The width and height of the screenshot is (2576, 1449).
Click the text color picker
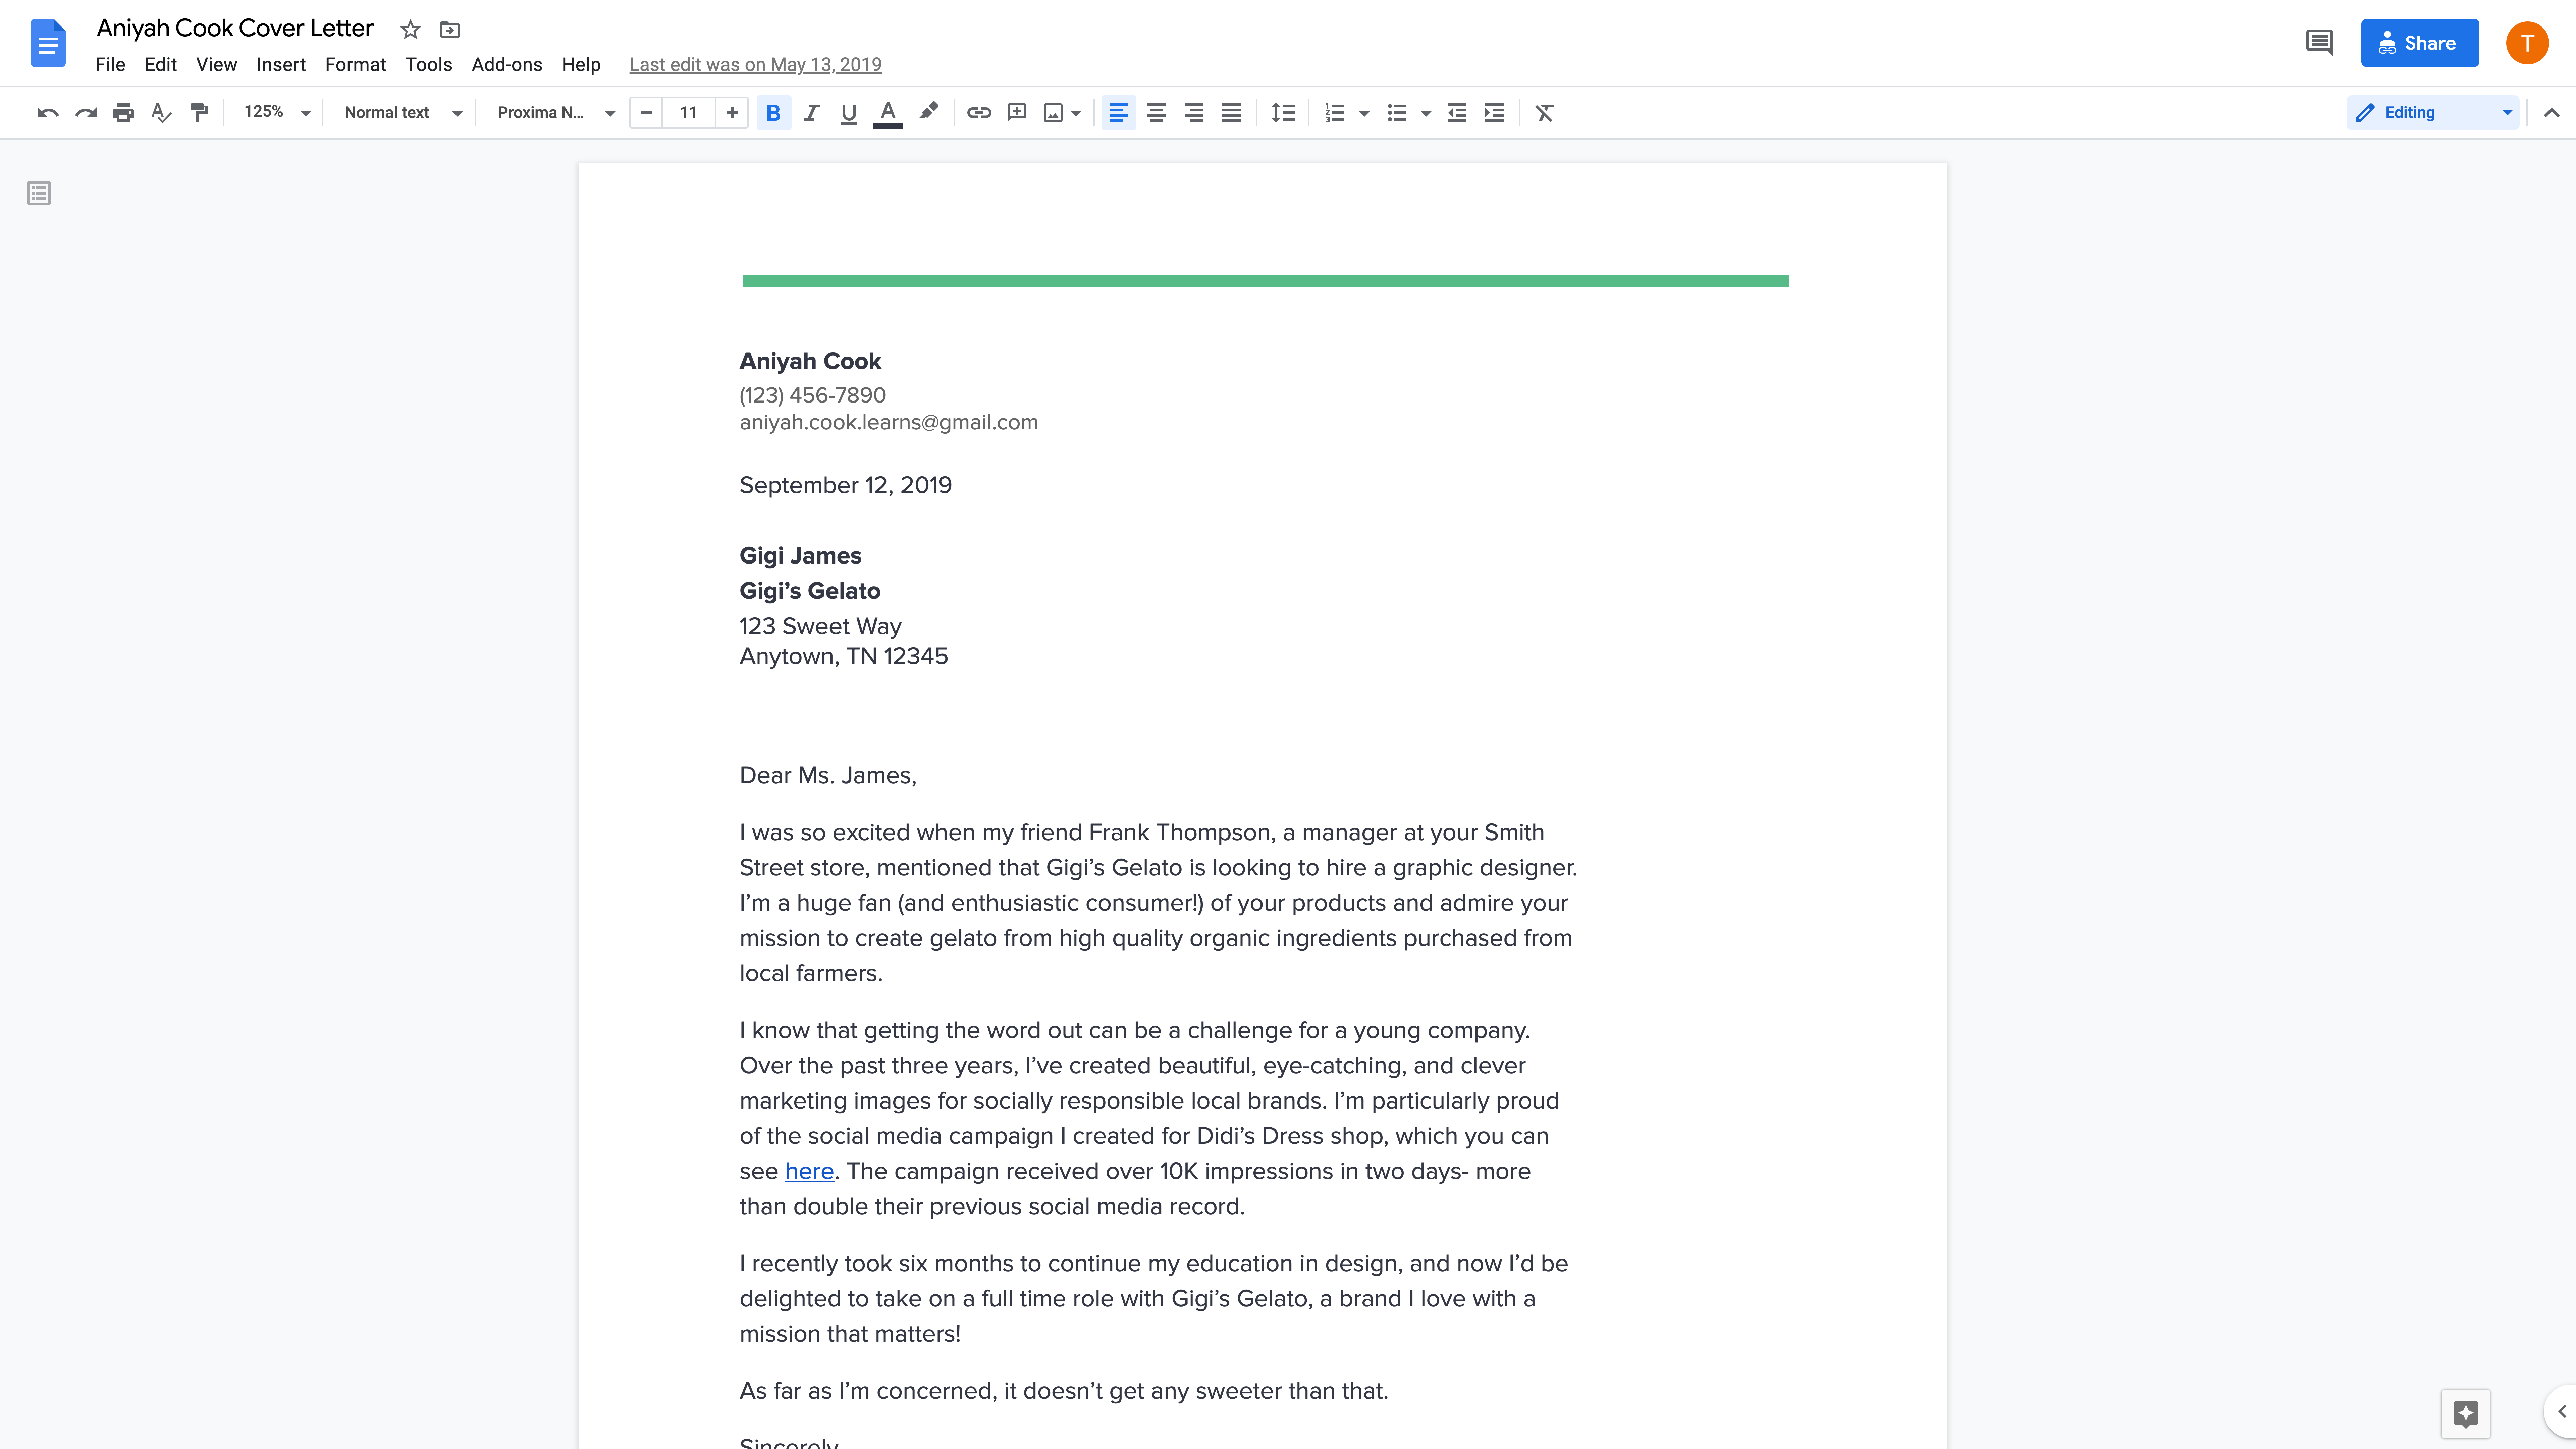(x=888, y=111)
